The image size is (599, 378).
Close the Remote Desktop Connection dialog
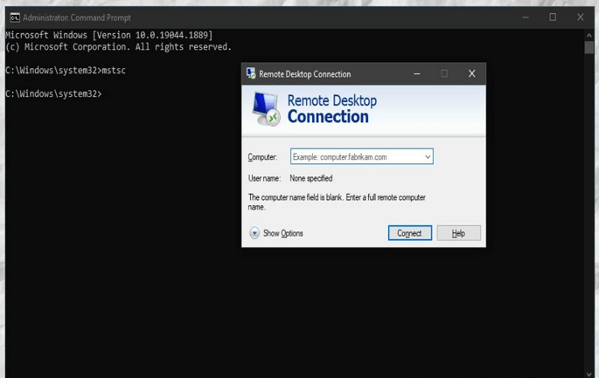point(471,74)
